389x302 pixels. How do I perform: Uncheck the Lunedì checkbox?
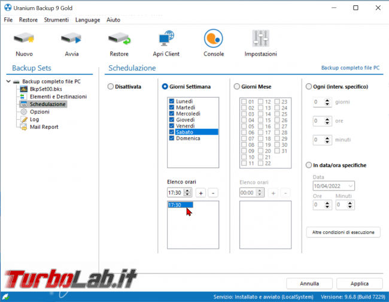coord(171,101)
